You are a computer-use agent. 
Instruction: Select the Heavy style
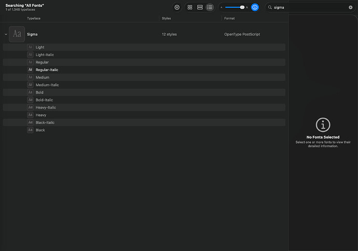coord(144,115)
